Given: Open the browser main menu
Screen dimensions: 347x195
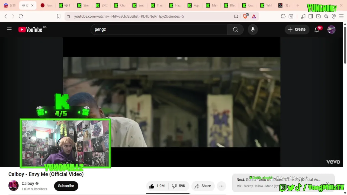Looking at the screenshot, I should click(x=341, y=16).
